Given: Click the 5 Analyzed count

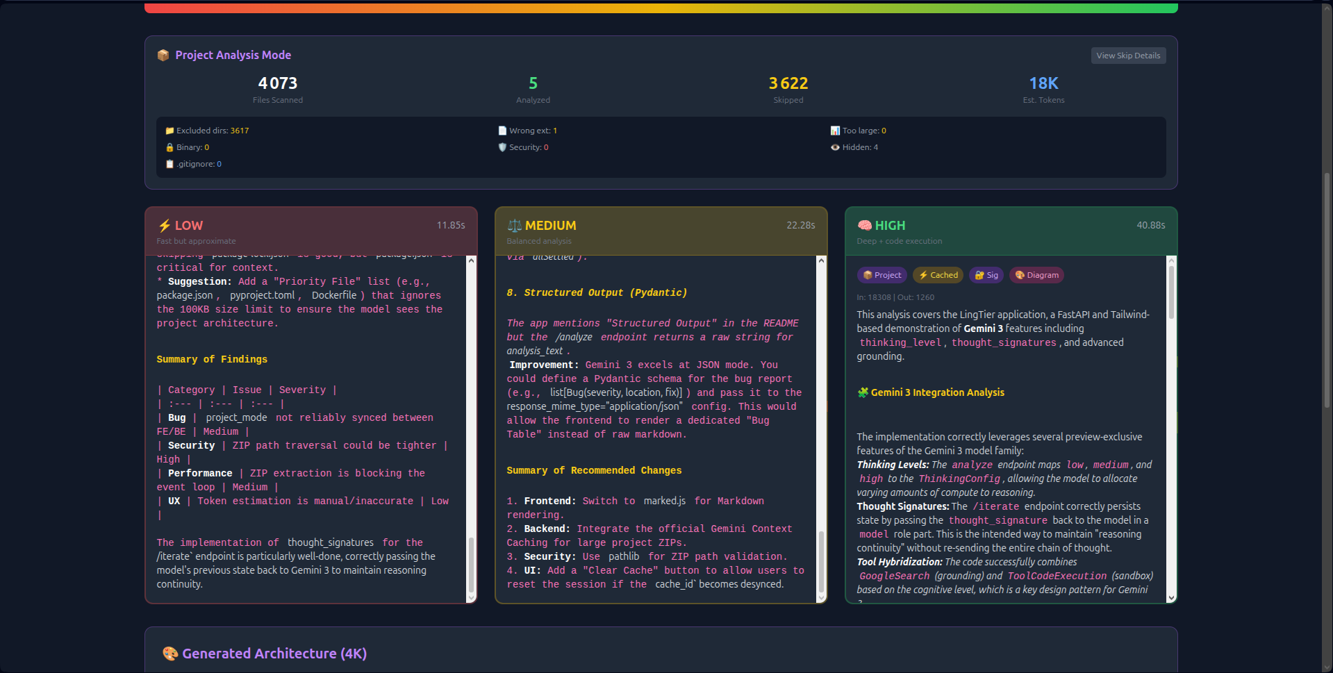Looking at the screenshot, I should click(533, 83).
